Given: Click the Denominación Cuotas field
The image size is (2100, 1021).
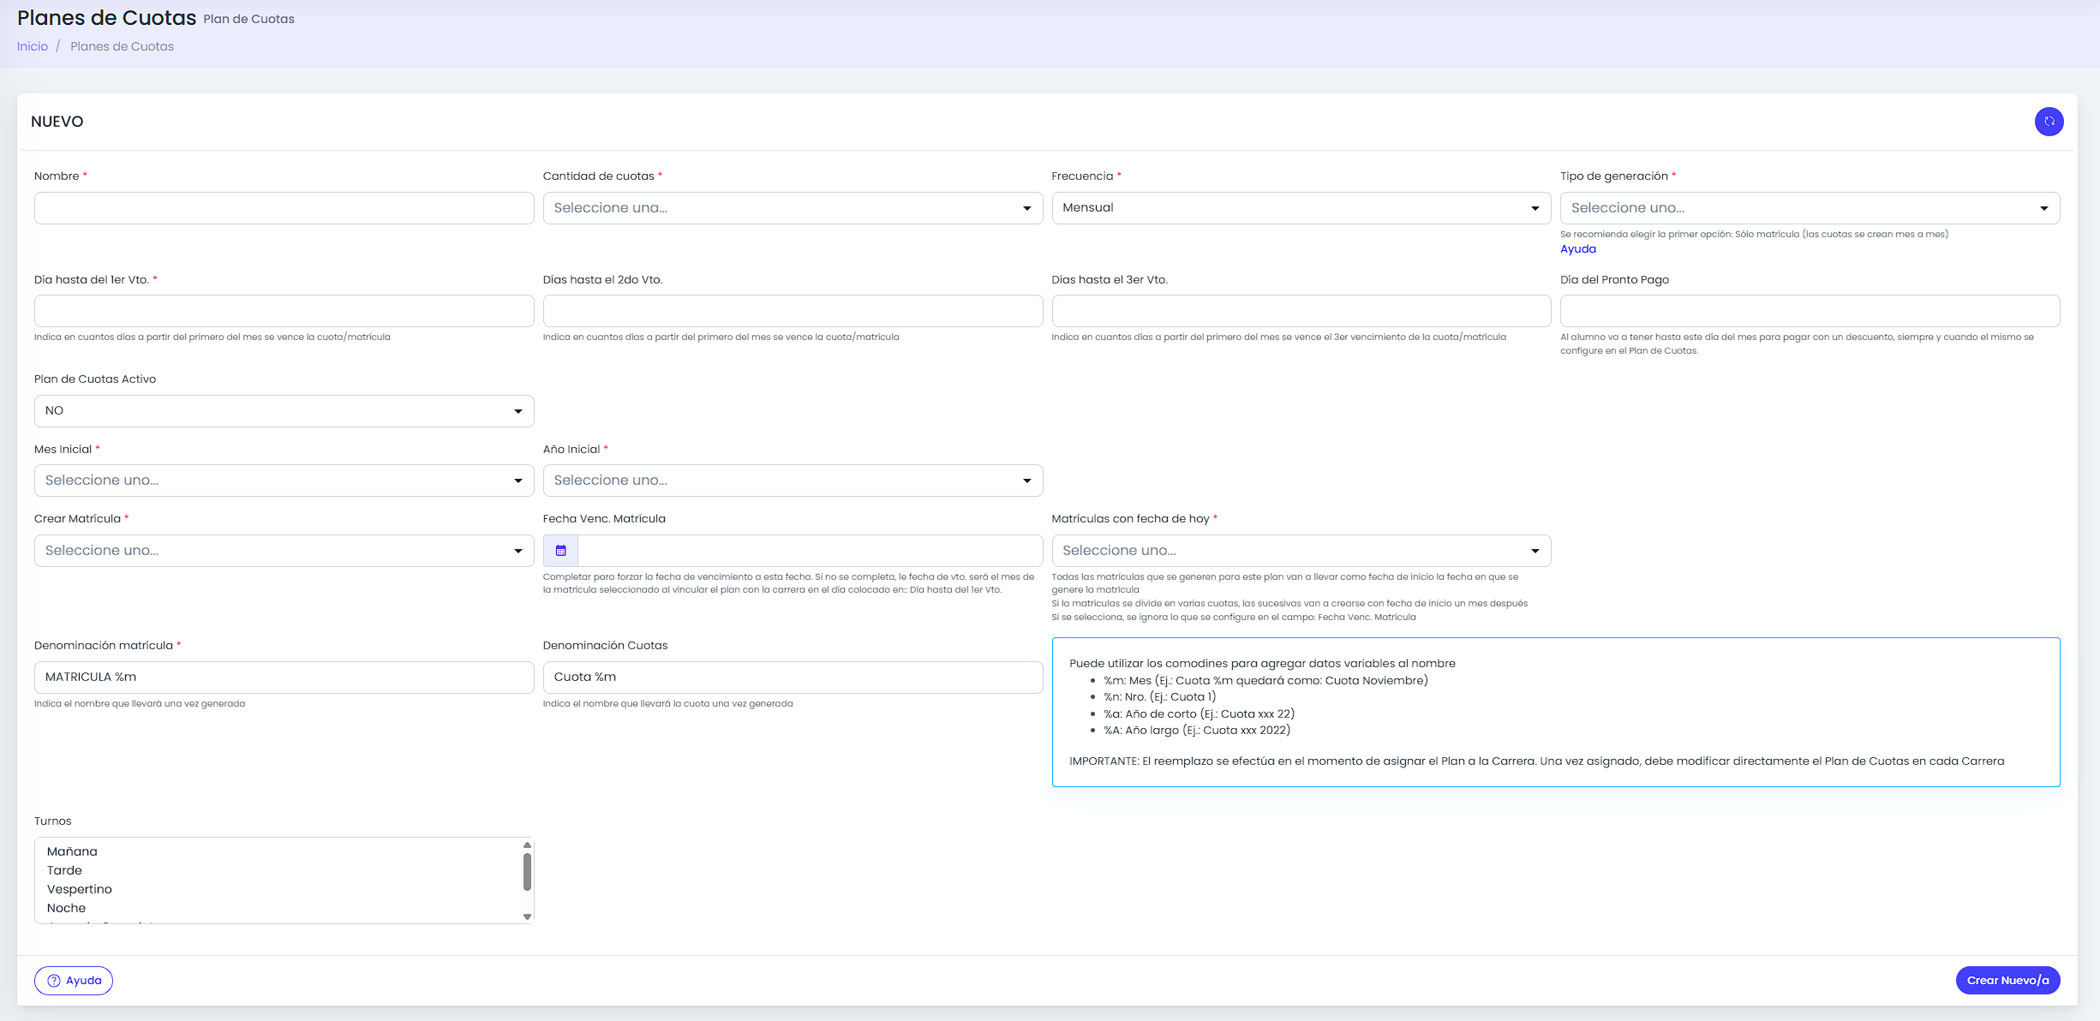Looking at the screenshot, I should tap(793, 678).
